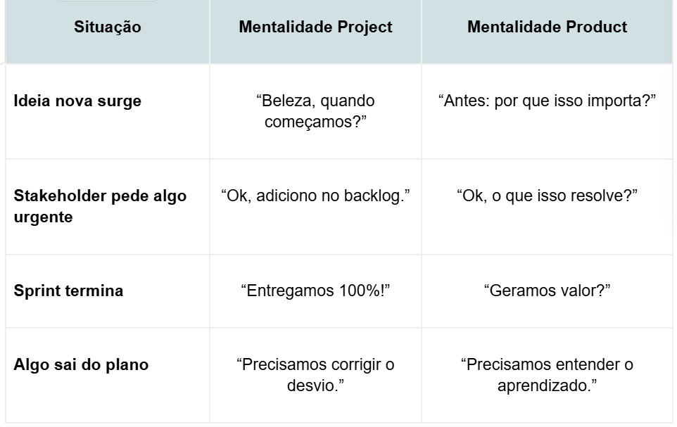Select the 'Stakeholder pede algo urgente' cell
The image size is (677, 427).
100,206
